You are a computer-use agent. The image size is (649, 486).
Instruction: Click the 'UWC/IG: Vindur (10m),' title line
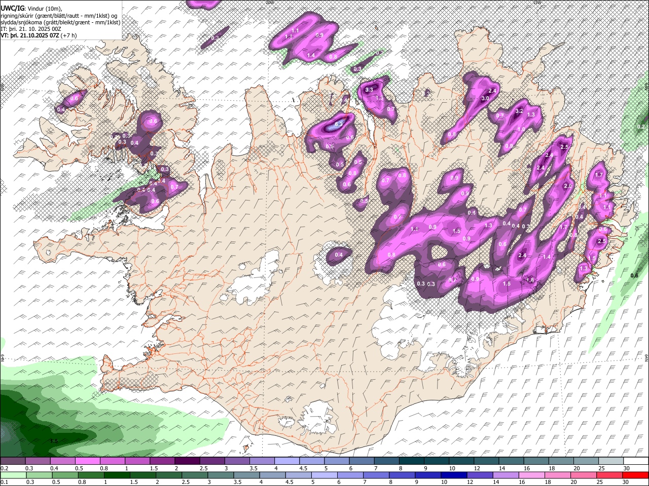coord(31,9)
